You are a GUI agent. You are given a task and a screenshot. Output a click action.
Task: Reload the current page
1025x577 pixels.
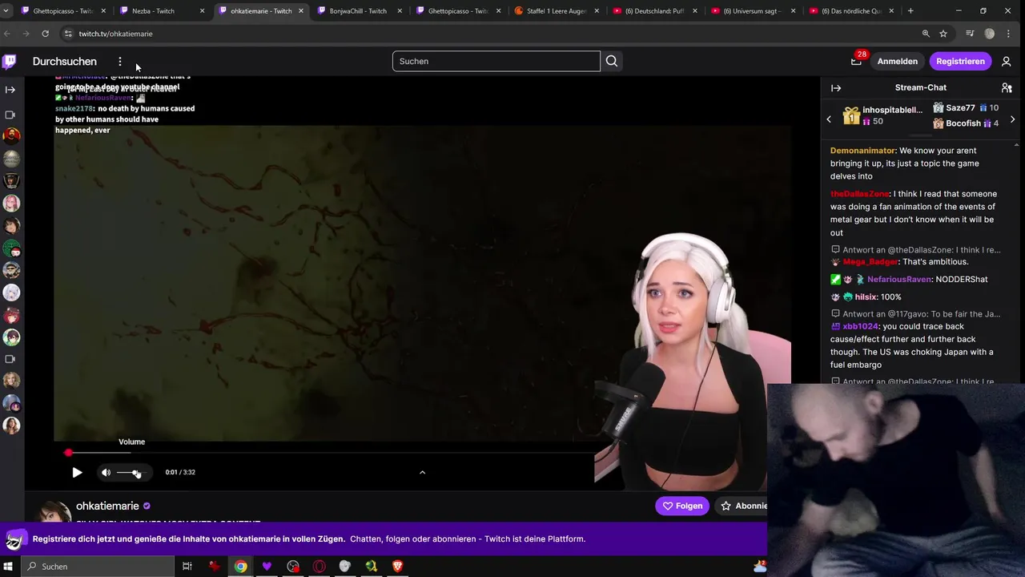[45, 34]
